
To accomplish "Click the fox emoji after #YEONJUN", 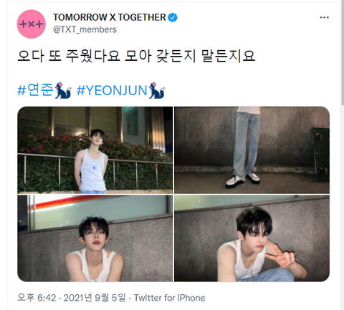I will 156,90.
